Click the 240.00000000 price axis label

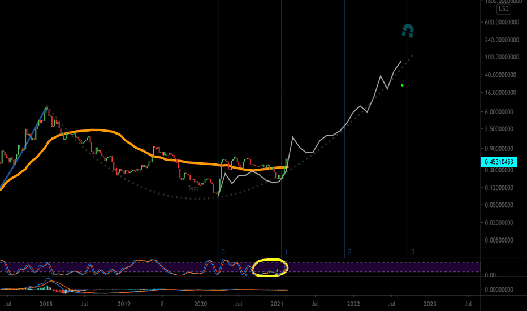(x=502, y=40)
